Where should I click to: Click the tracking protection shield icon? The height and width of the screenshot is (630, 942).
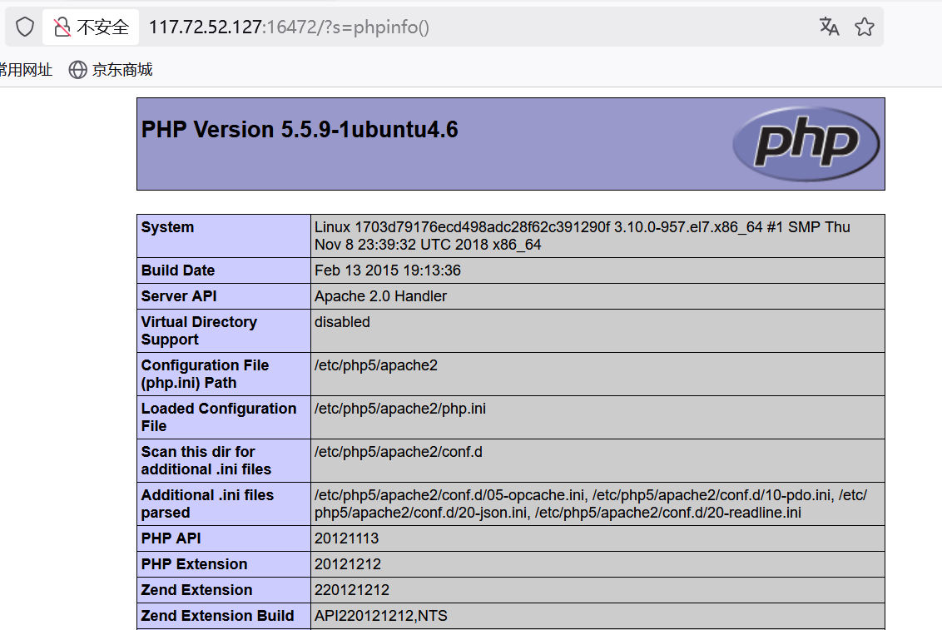pos(24,26)
